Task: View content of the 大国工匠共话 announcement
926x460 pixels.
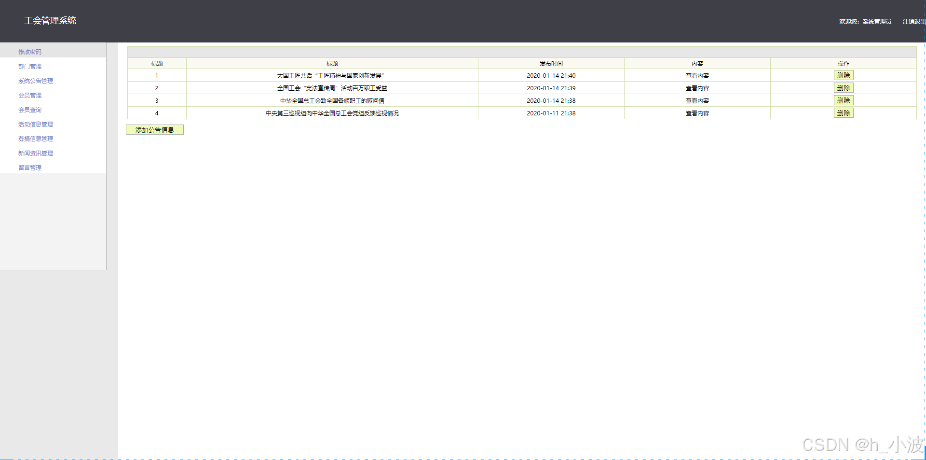Action: pyautogui.click(x=697, y=75)
